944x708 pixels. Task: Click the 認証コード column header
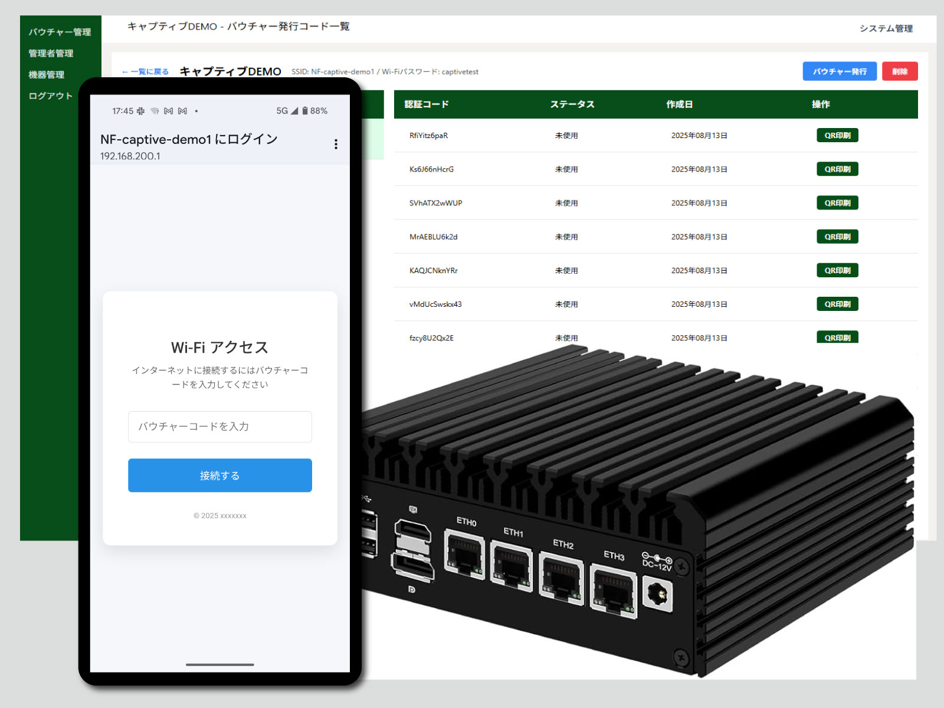(x=427, y=104)
